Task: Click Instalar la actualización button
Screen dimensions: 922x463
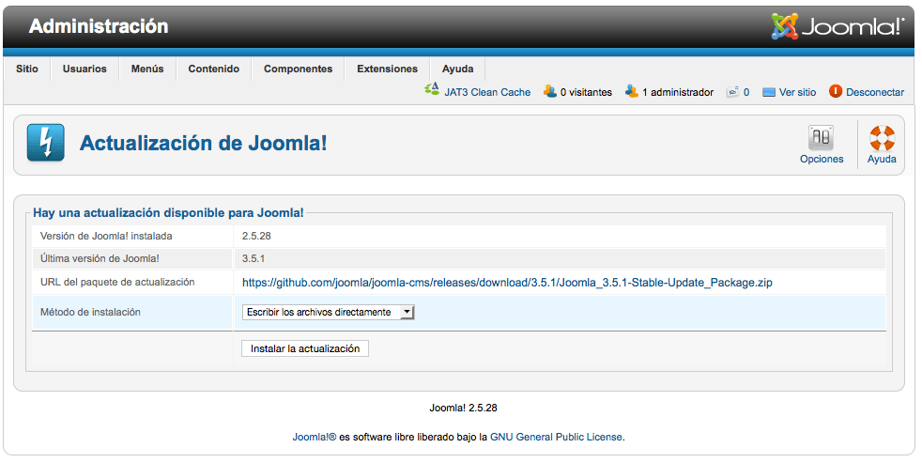Action: pos(305,348)
